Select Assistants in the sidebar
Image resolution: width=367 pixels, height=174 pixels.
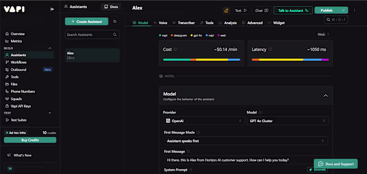[28, 55]
